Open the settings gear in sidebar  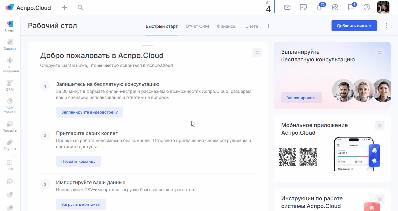10,195
